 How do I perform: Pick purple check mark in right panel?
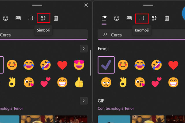106,65
